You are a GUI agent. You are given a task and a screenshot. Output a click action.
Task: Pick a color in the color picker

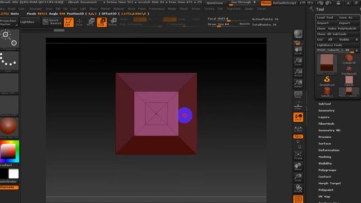[9, 151]
